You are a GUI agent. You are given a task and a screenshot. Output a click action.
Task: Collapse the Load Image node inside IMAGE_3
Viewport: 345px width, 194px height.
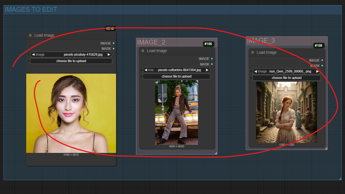[253, 53]
